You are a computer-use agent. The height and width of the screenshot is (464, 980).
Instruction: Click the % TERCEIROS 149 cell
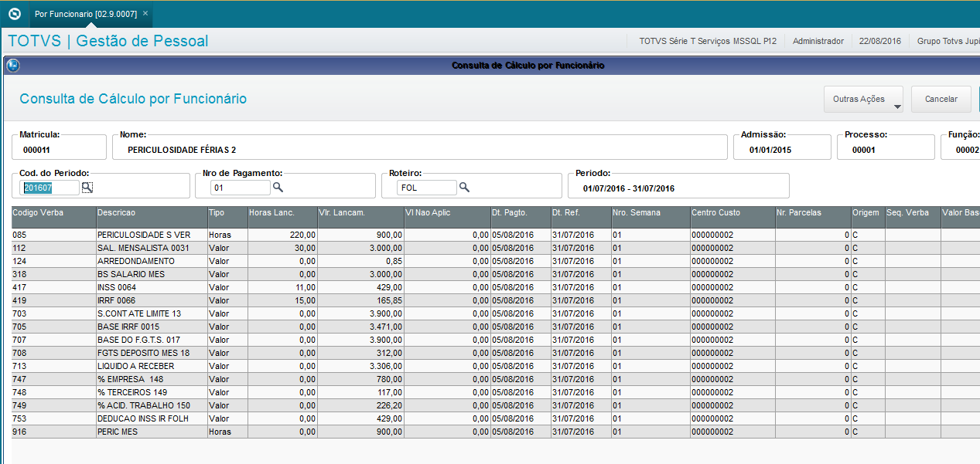click(x=152, y=392)
